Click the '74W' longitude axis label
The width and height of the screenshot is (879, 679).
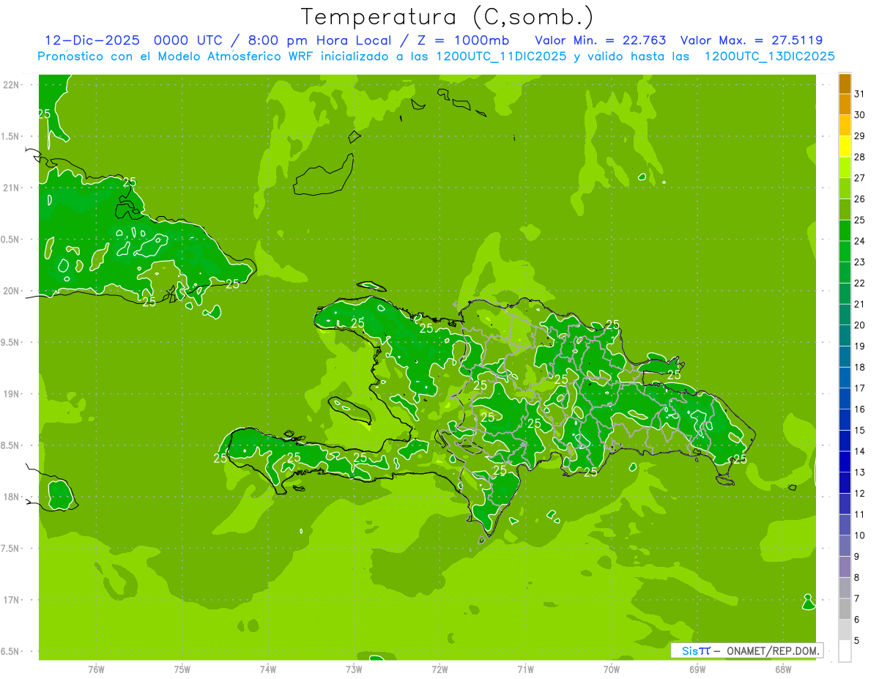click(268, 669)
